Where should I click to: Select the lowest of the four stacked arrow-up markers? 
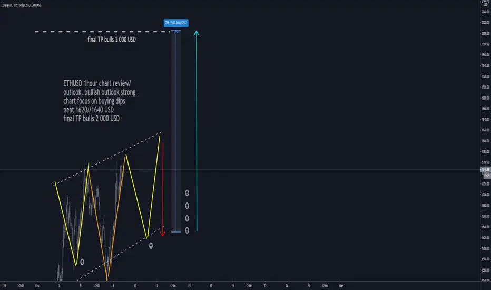tap(187, 230)
